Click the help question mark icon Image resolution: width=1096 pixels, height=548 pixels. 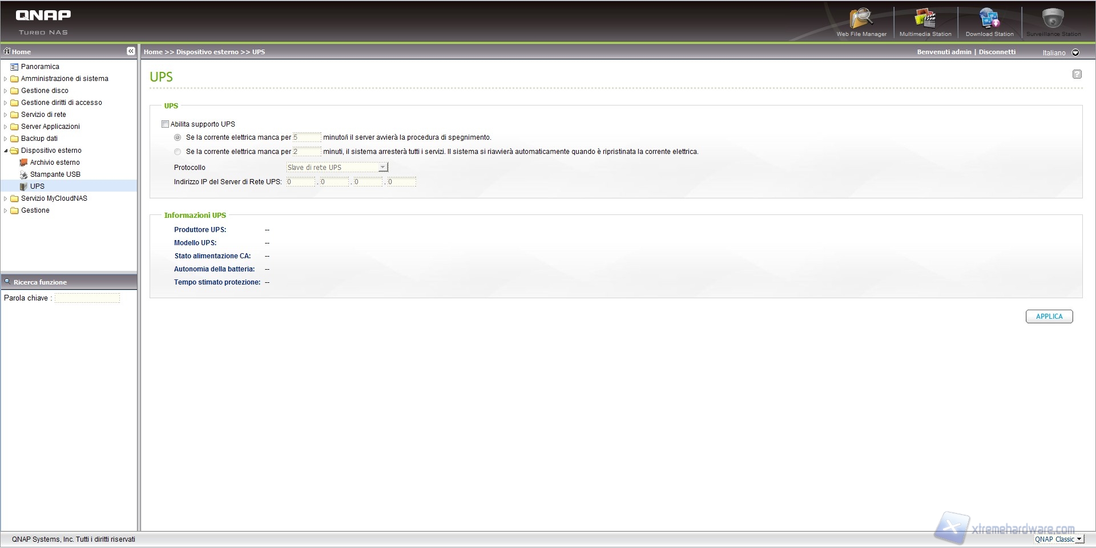pos(1077,74)
